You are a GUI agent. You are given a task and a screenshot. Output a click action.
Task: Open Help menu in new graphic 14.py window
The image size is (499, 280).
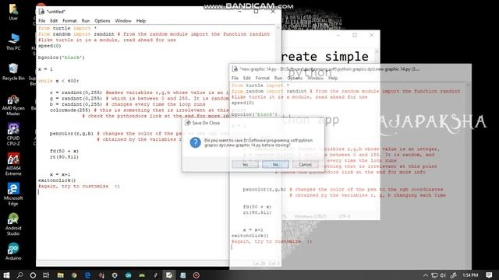coord(333,78)
